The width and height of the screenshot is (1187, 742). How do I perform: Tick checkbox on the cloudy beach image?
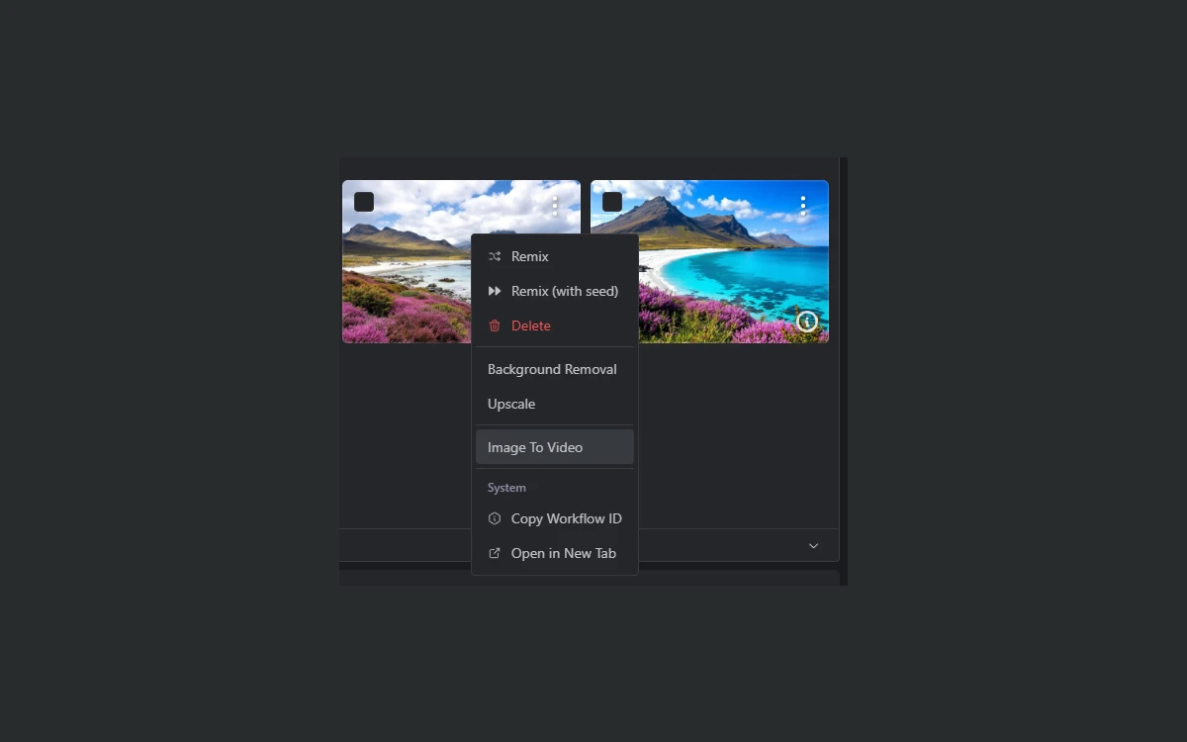click(x=364, y=202)
